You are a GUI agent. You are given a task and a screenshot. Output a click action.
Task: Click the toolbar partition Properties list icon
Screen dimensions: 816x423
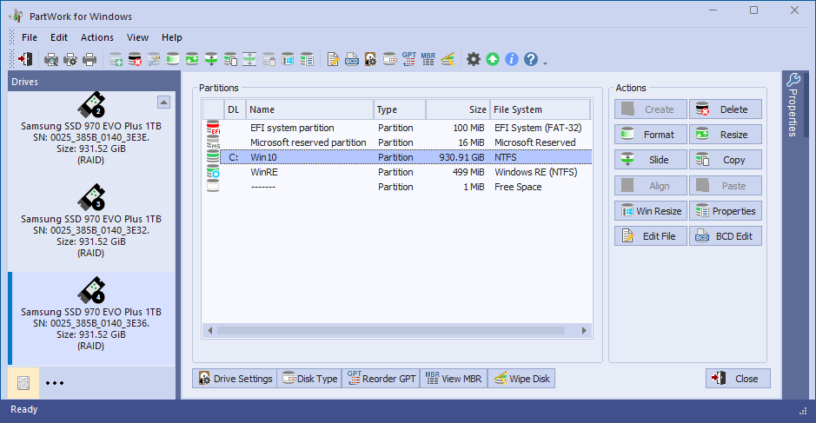pos(307,59)
